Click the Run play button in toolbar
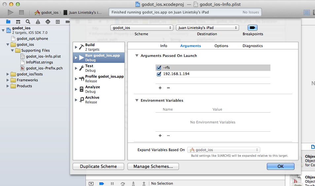The image size is (315, 186). (x=11, y=13)
